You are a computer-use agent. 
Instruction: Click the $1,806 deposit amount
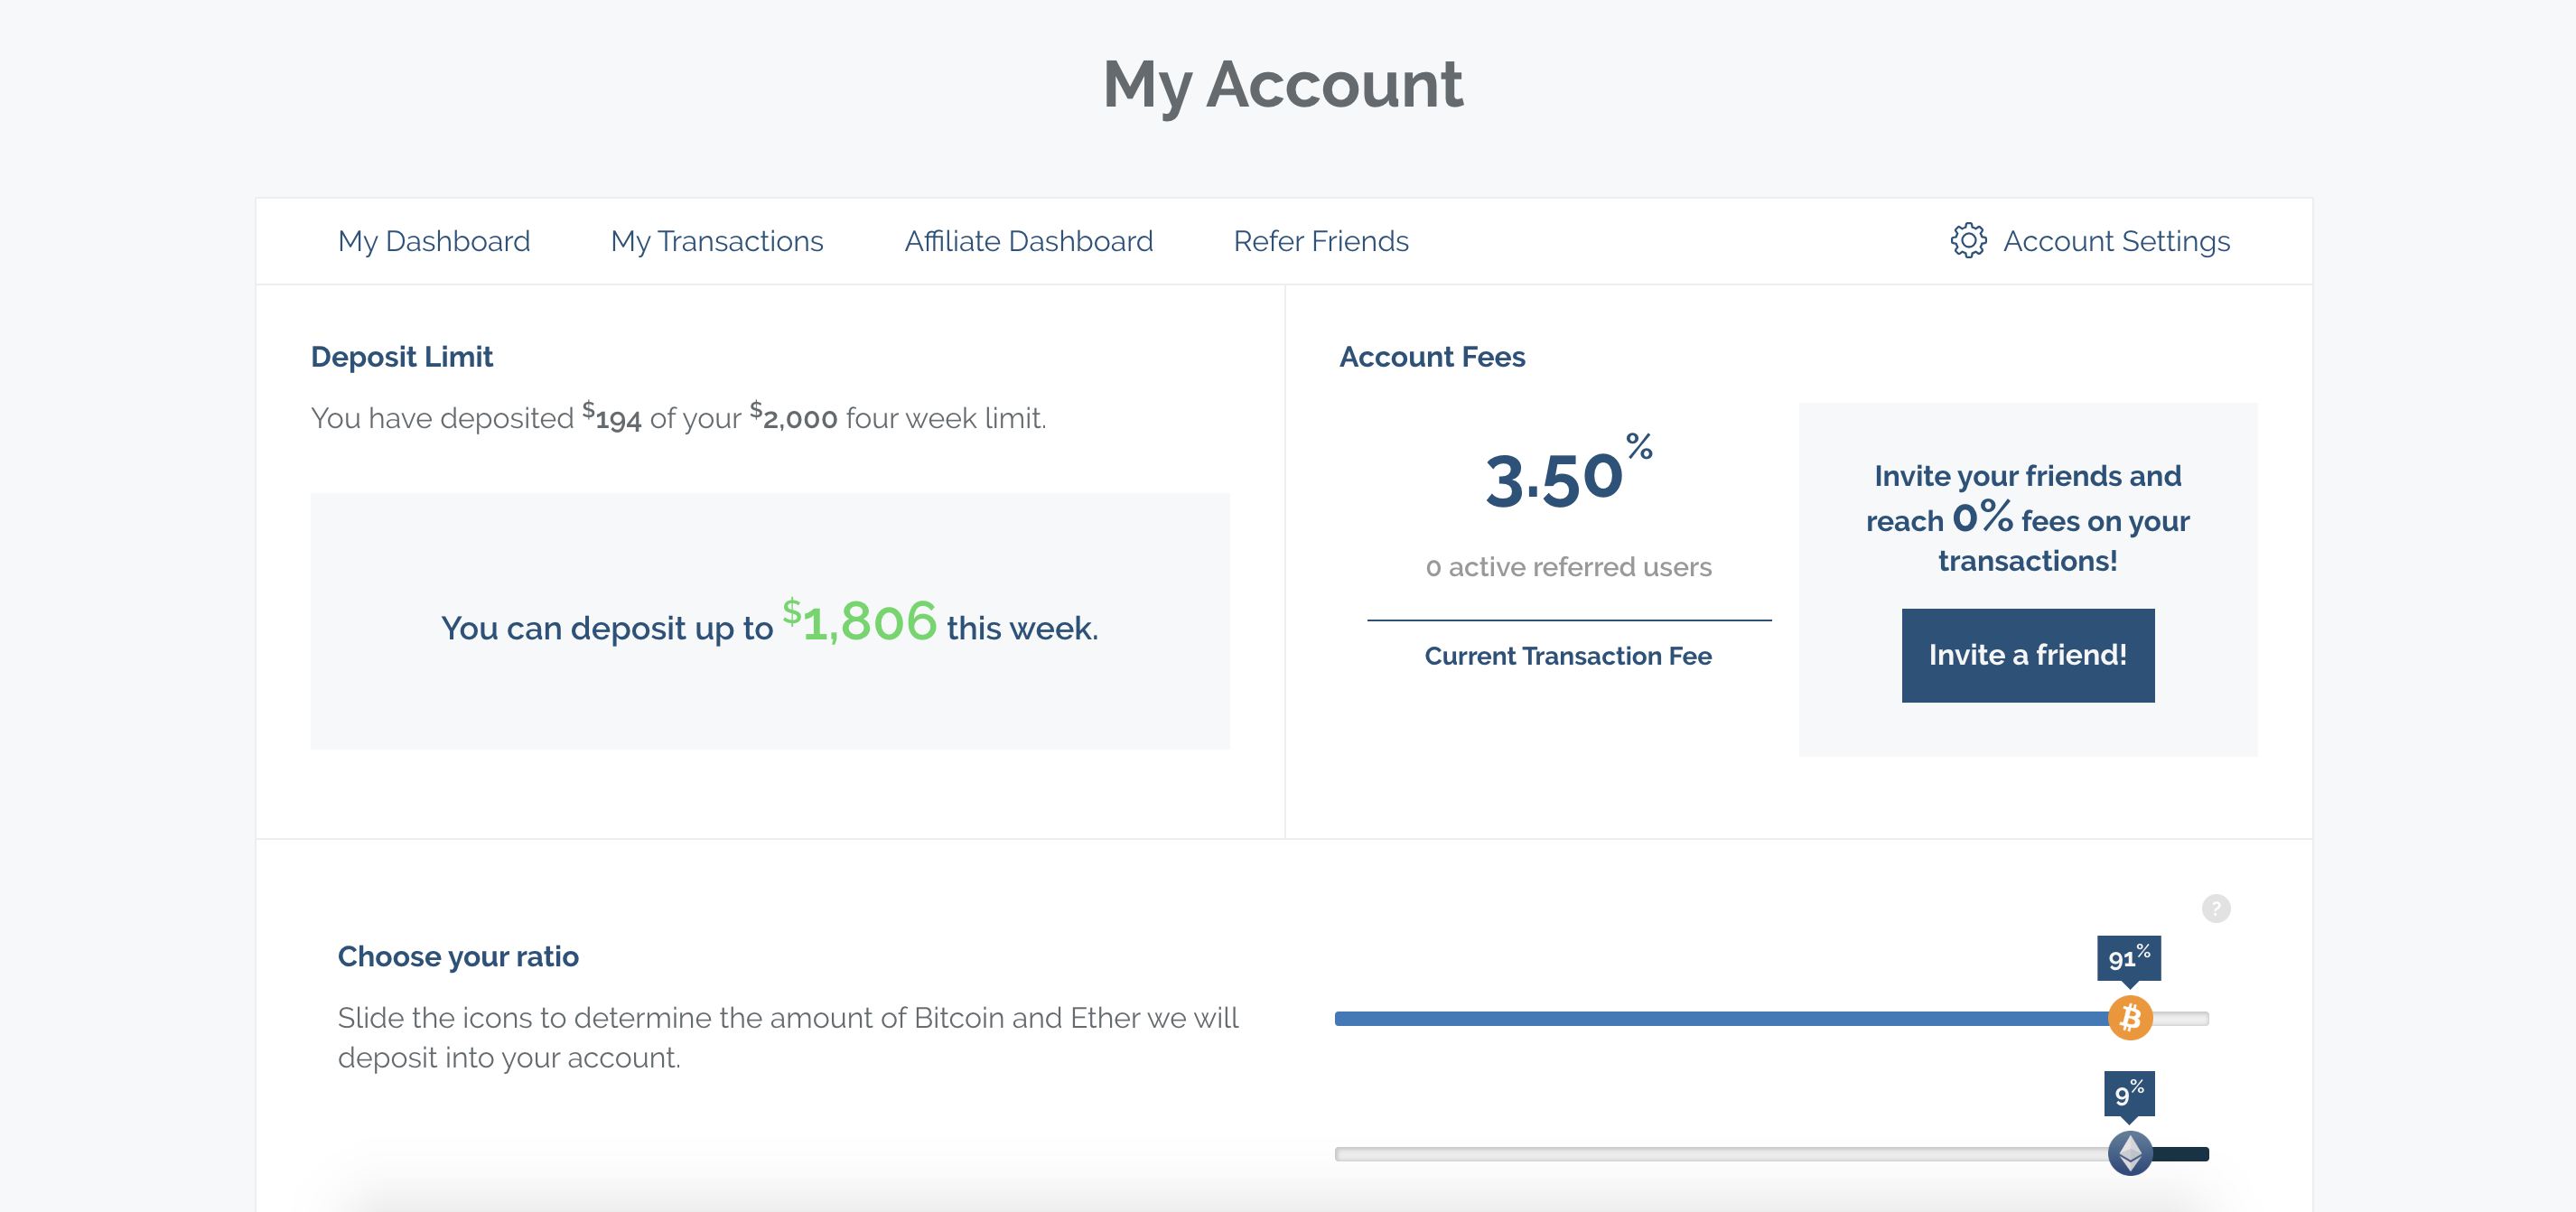860,622
